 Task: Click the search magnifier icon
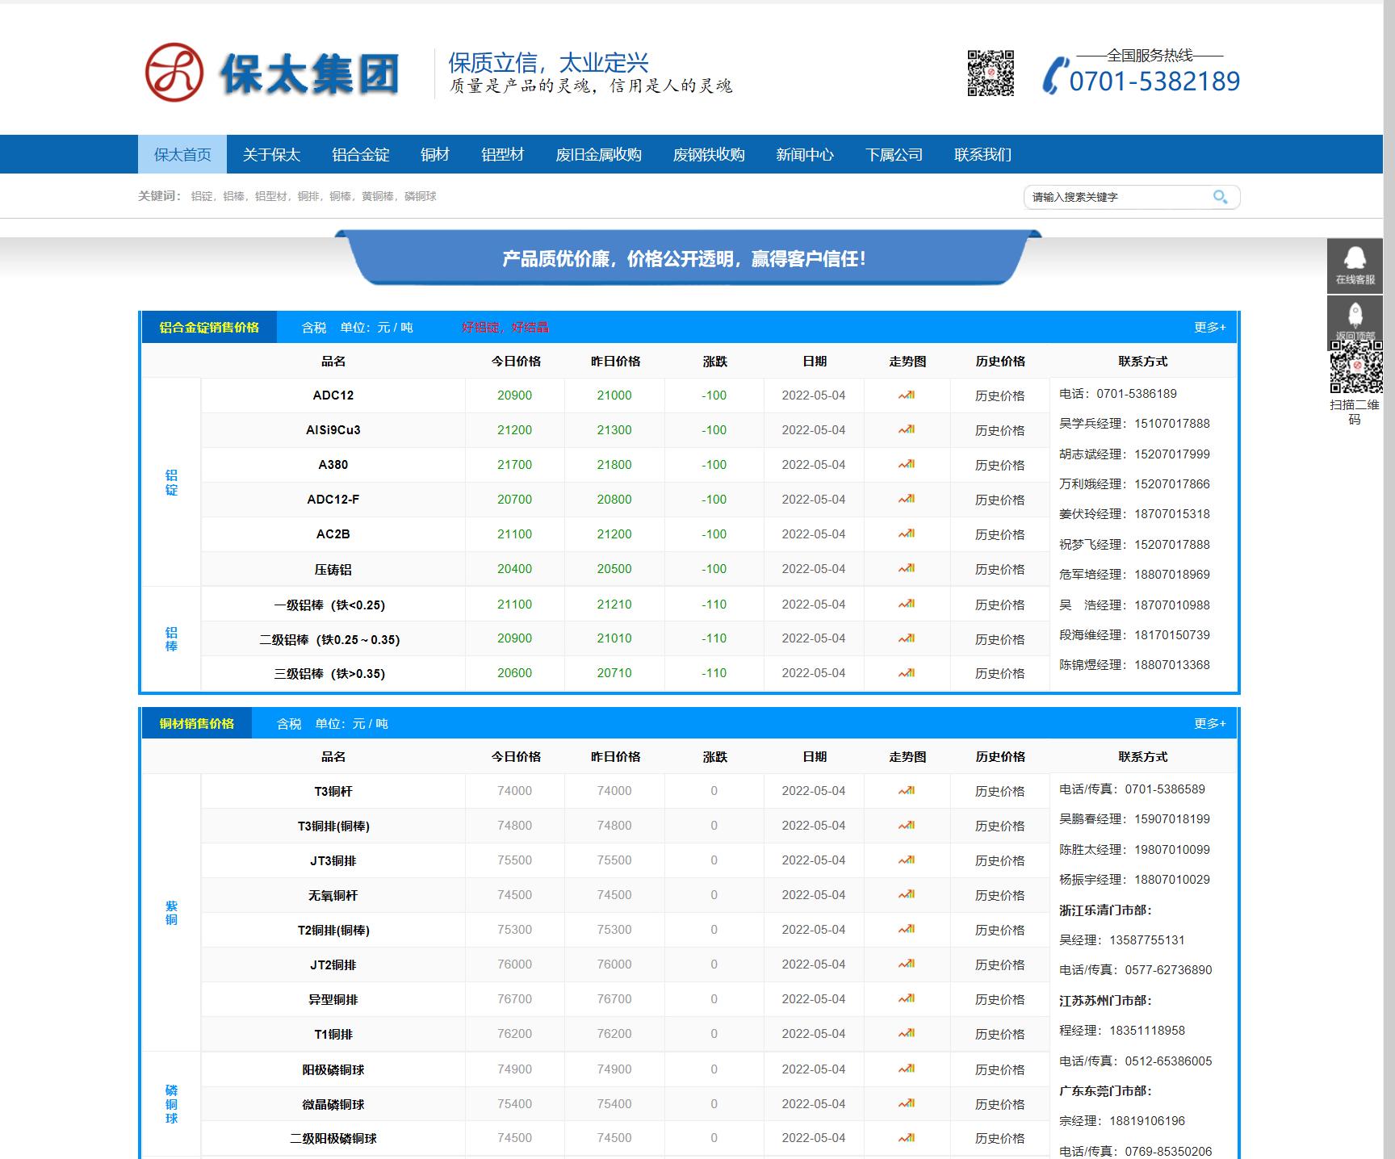click(x=1220, y=196)
